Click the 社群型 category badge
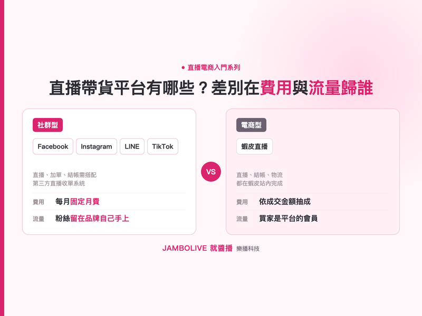Screen dimensions: 422x316 click(47, 125)
